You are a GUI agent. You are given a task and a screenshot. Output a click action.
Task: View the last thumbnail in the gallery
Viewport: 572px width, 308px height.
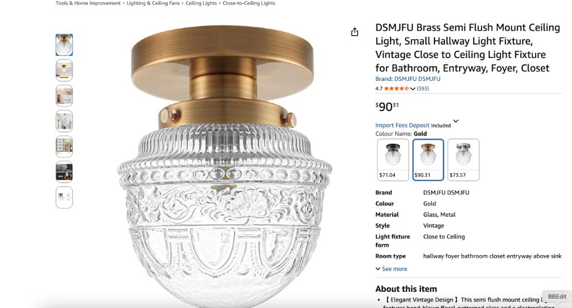(x=64, y=198)
